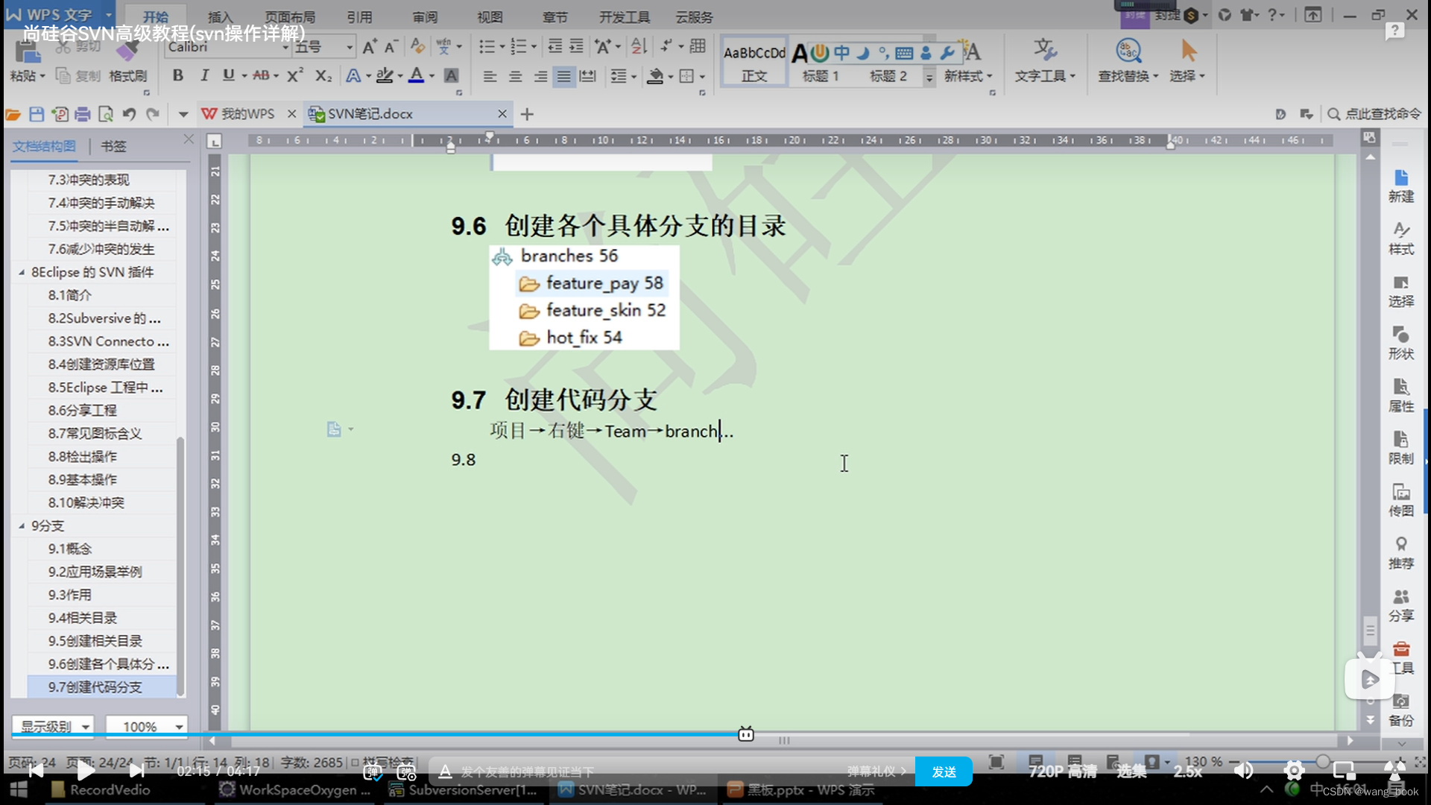Image resolution: width=1431 pixels, height=805 pixels.
Task: Decrease the font size
Action: tap(391, 47)
